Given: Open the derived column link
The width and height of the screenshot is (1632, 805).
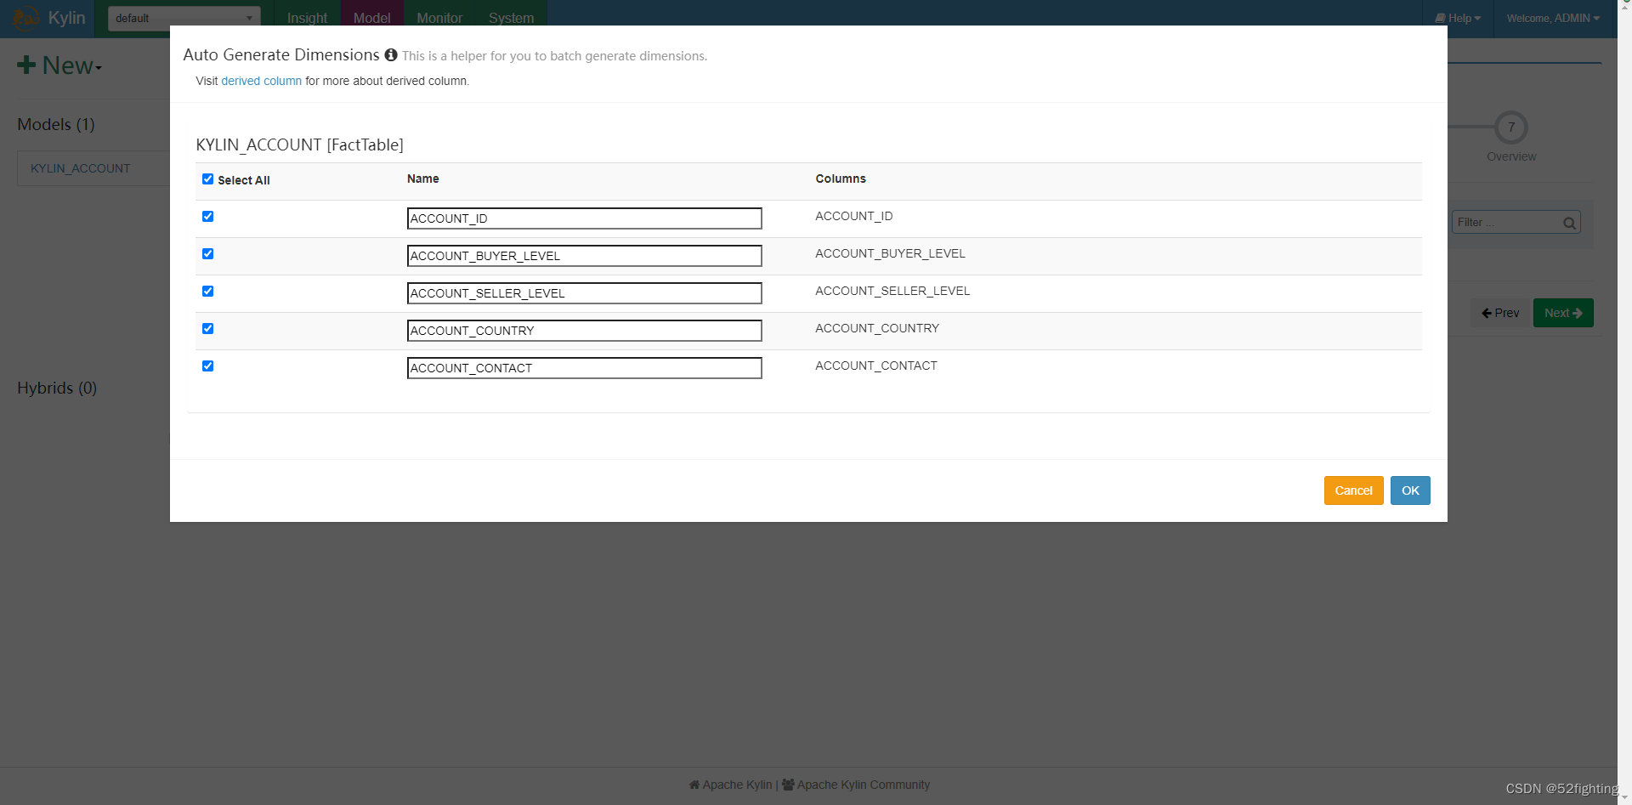Looking at the screenshot, I should [261, 81].
